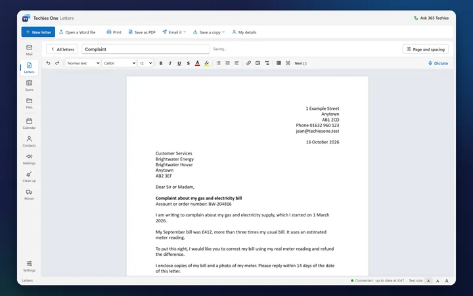Open Page and spacing options

click(425, 49)
